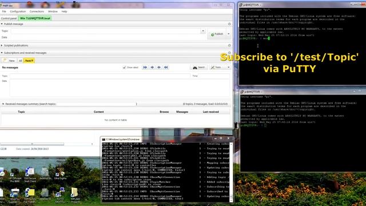Click the cmd.exe window vertical scrollbar
Viewport: 366px width, 206px height.
(x=231, y=172)
